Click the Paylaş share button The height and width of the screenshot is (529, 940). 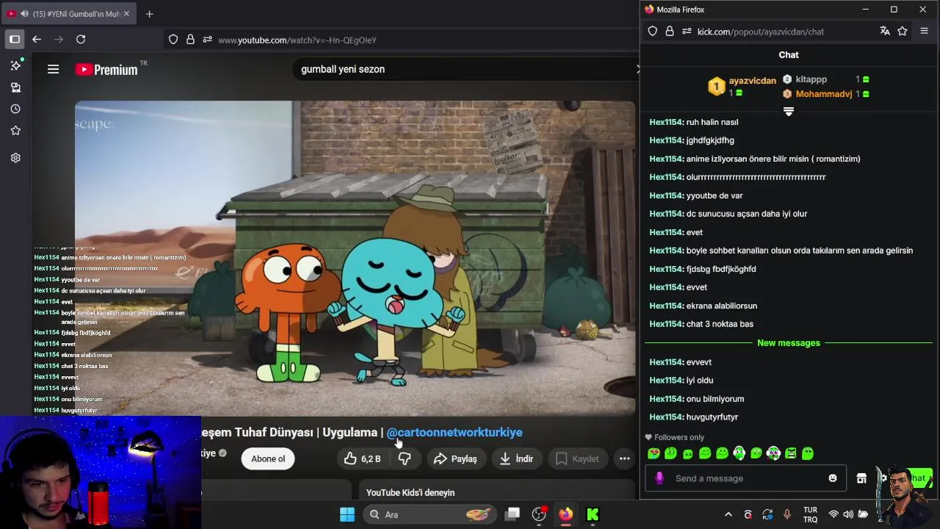click(x=455, y=458)
